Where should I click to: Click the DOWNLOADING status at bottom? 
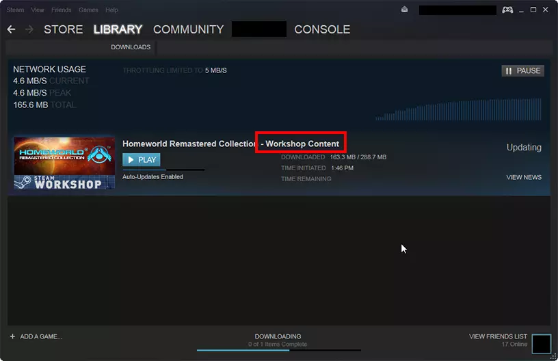point(278,336)
